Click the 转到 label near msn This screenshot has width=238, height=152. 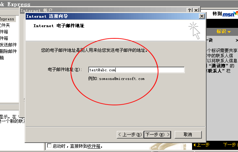tap(217, 14)
